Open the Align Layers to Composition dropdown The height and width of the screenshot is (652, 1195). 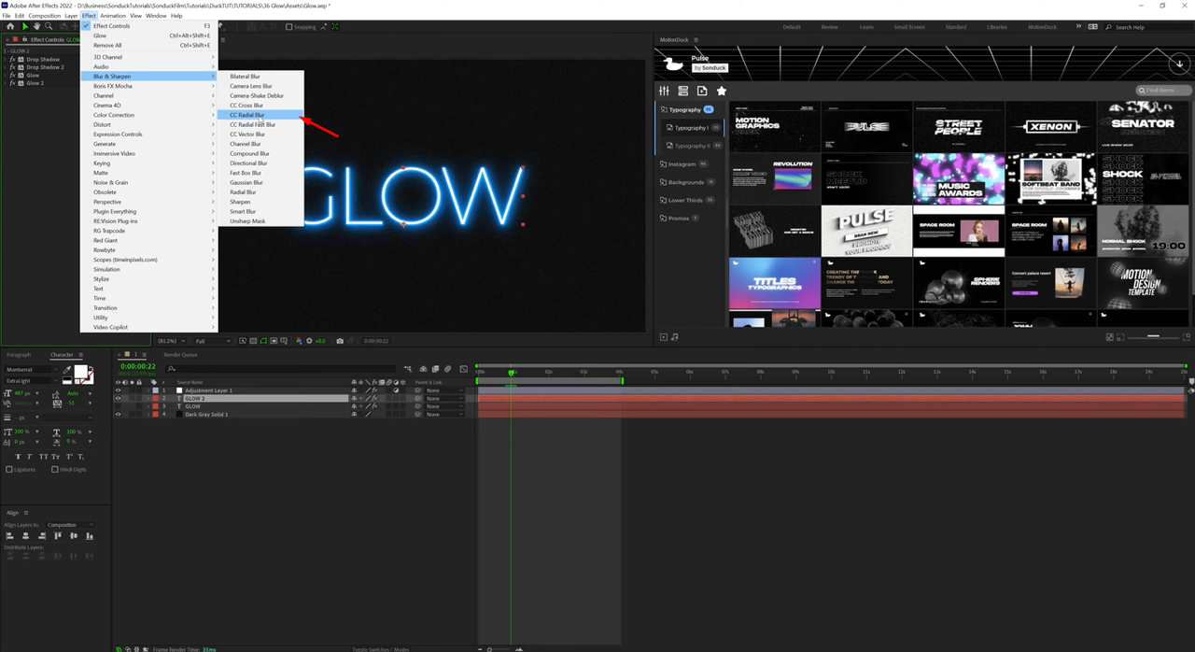(70, 525)
